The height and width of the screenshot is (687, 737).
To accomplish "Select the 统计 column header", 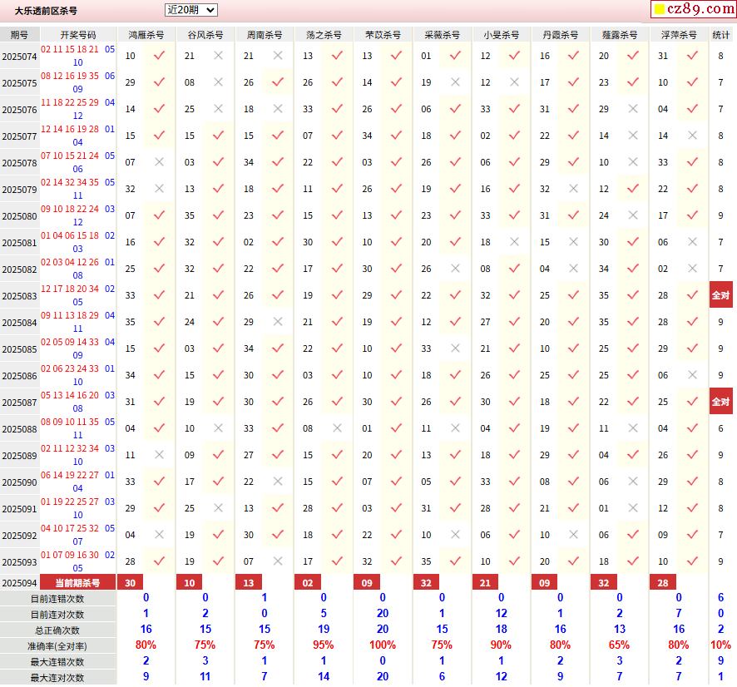I will tap(721, 35).
